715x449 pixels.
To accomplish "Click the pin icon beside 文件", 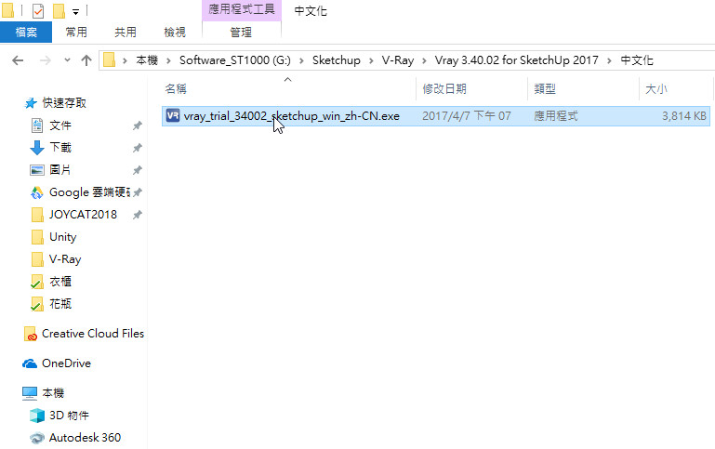I will (138, 125).
